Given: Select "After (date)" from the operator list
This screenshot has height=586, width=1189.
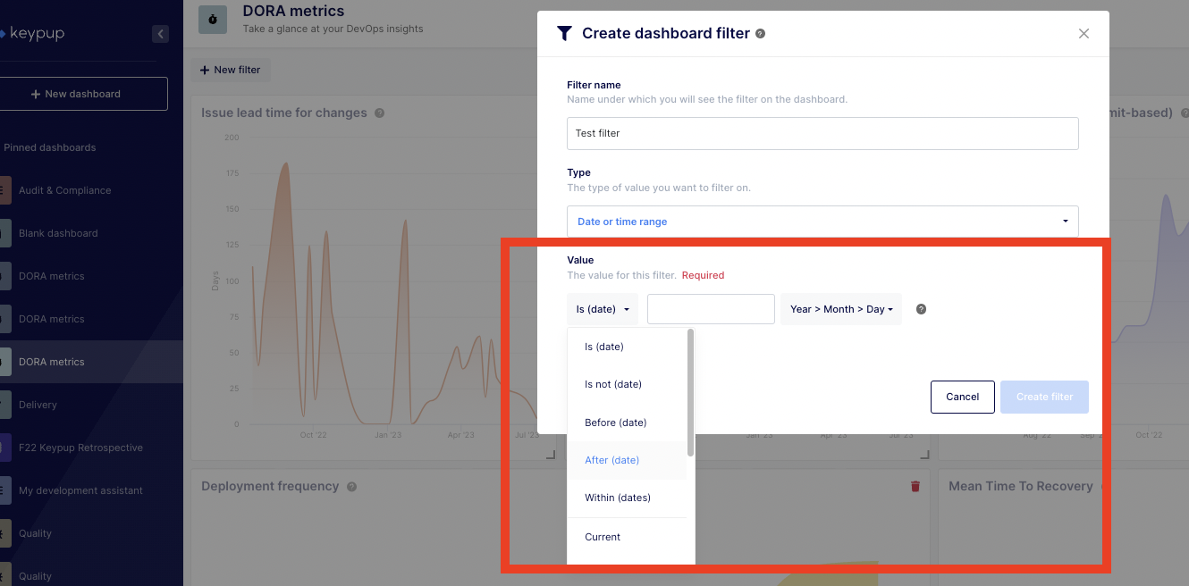Looking at the screenshot, I should 611,459.
